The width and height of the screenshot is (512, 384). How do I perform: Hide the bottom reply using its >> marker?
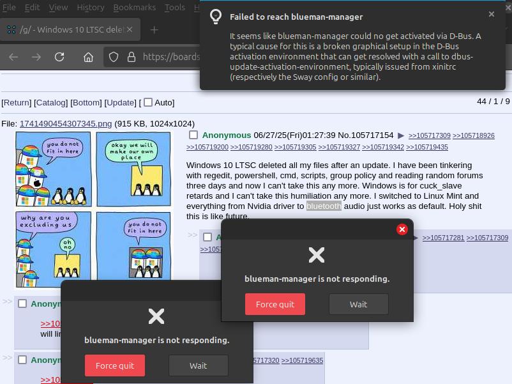(x=7, y=358)
